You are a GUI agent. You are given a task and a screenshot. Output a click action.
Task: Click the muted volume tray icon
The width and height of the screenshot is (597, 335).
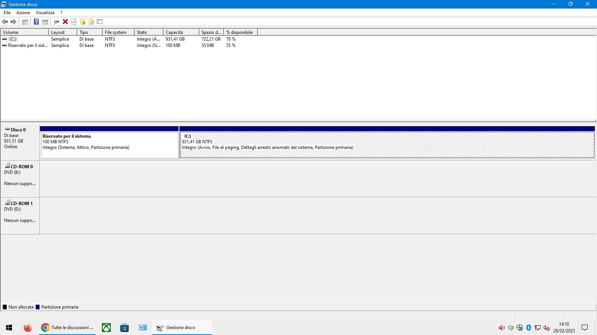[x=547, y=328]
